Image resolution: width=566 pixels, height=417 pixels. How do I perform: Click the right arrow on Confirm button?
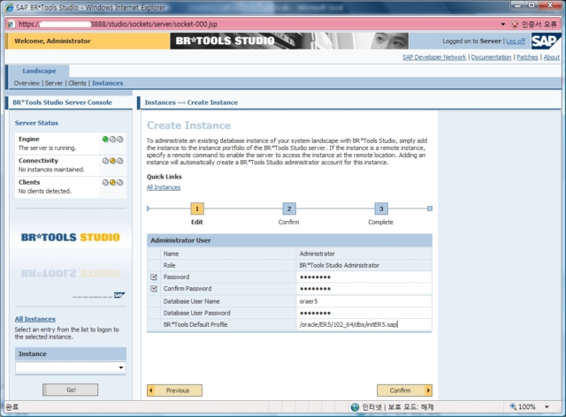tap(428, 390)
